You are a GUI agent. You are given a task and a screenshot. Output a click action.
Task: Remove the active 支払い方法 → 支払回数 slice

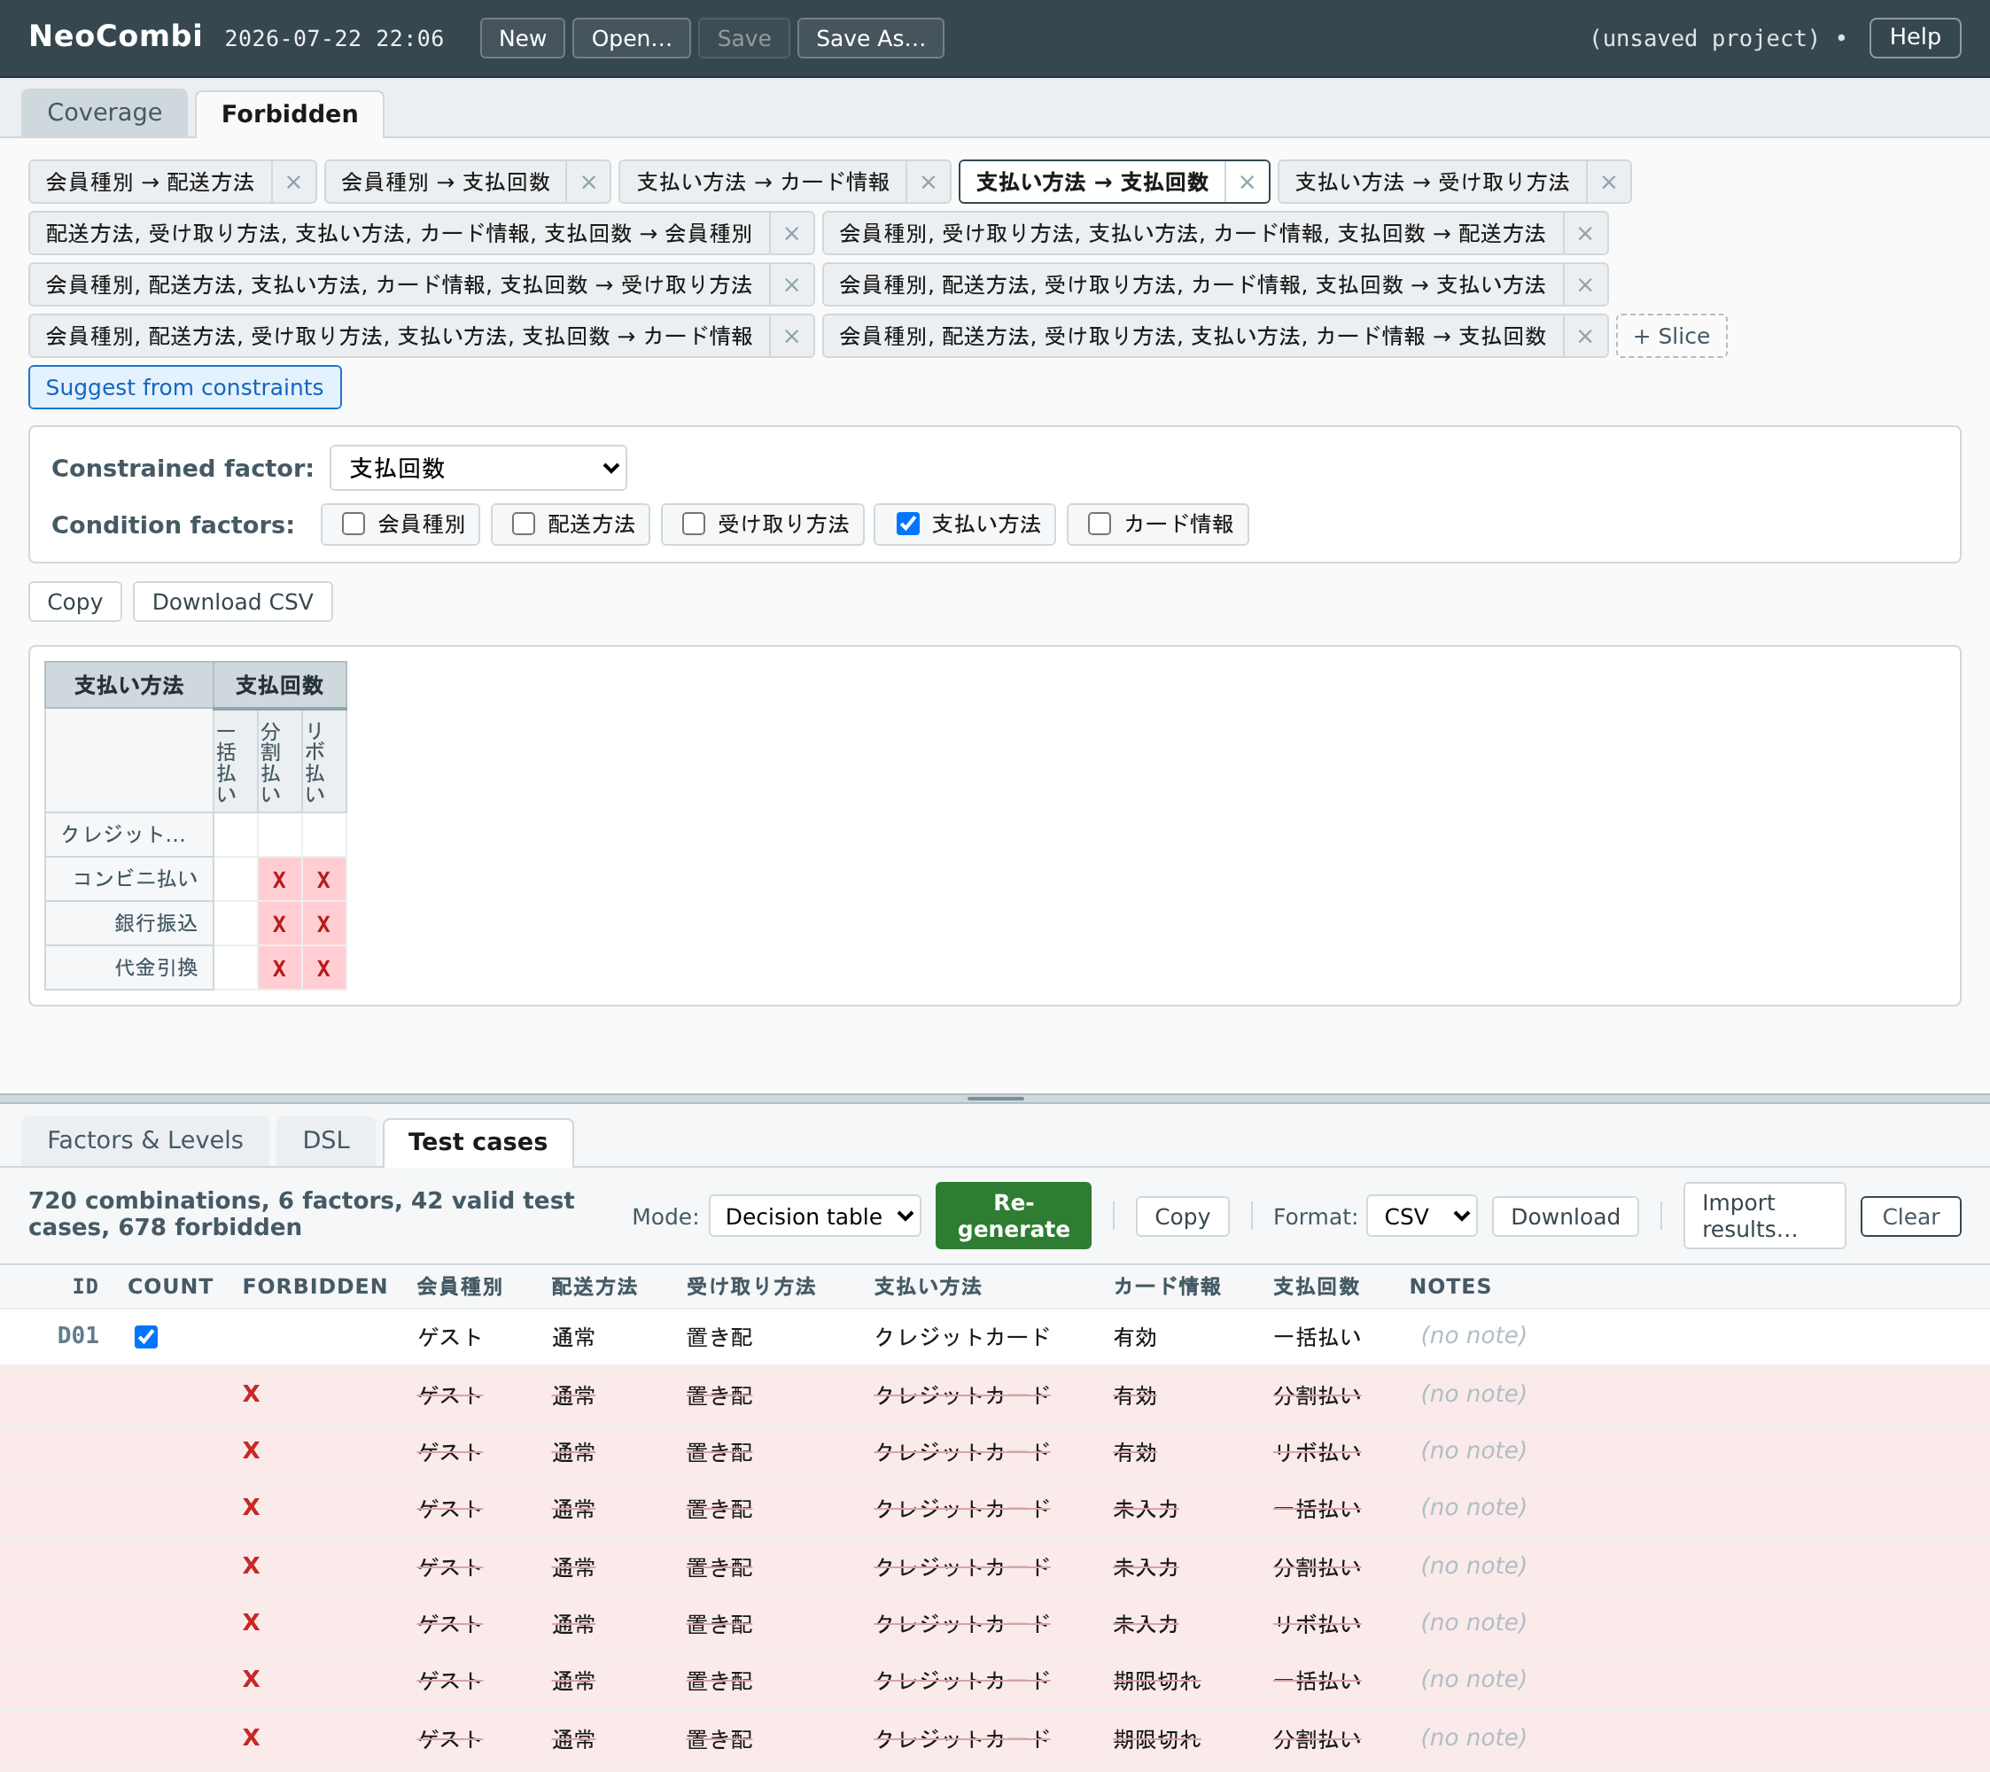[1246, 182]
